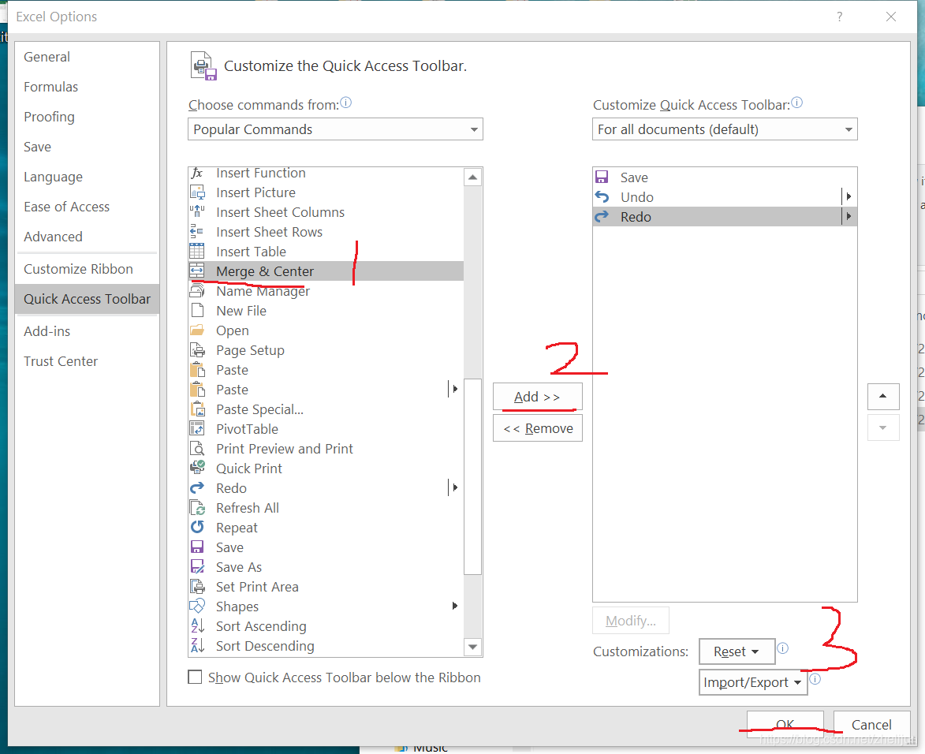Click the Page Setup icon
Image resolution: width=925 pixels, height=754 pixels.
point(197,350)
